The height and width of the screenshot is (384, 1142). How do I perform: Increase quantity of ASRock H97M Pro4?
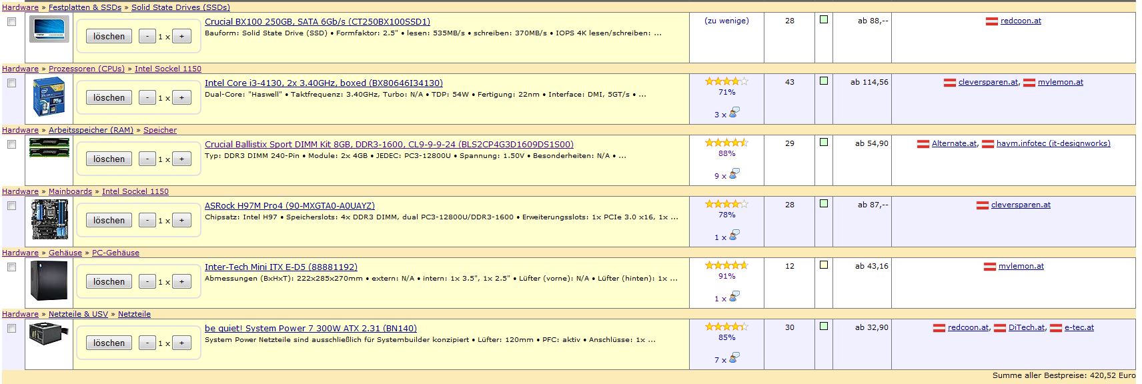[181, 220]
